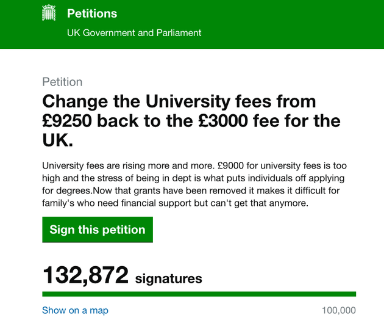Screen dimensions: 384x323
Task: Click the right end of the progress bar
Action: pos(354,294)
